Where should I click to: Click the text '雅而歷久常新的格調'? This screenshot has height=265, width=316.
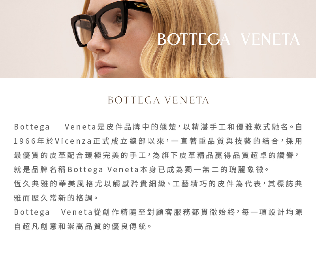coord(54,198)
